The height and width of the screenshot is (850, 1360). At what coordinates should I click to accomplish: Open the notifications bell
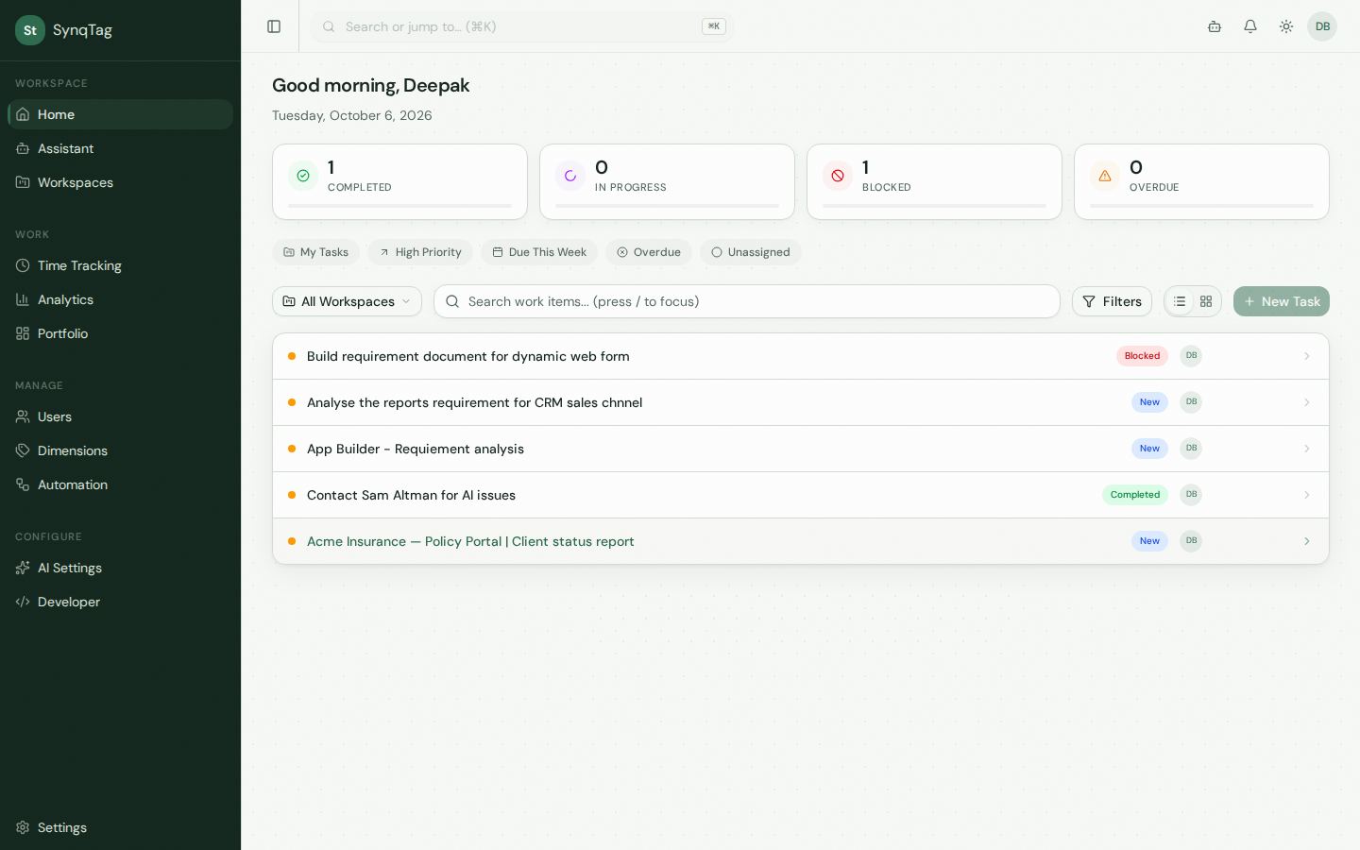1250,26
